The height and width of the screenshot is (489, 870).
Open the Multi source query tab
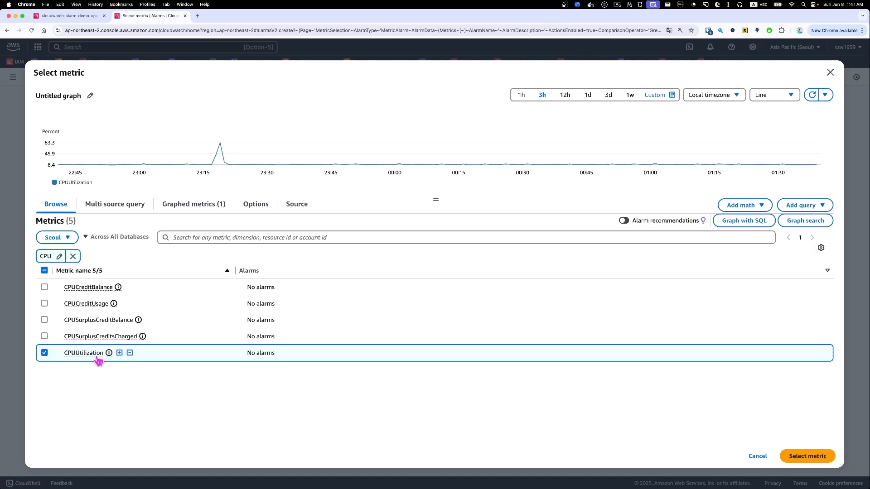click(115, 204)
